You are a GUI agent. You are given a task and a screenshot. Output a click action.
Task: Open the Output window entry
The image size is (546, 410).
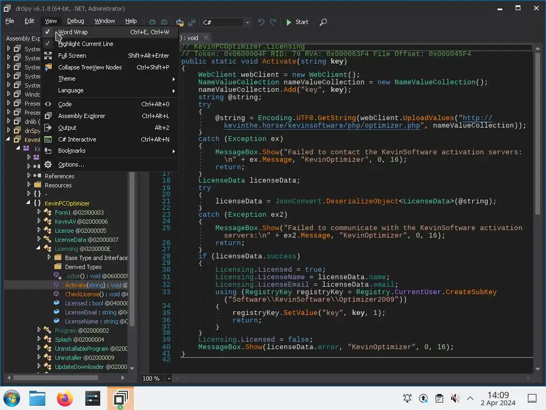click(110, 128)
